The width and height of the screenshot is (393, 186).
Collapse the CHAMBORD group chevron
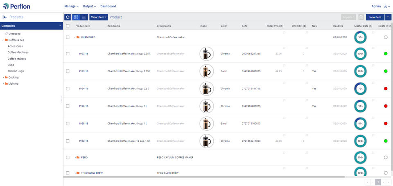[75, 37]
